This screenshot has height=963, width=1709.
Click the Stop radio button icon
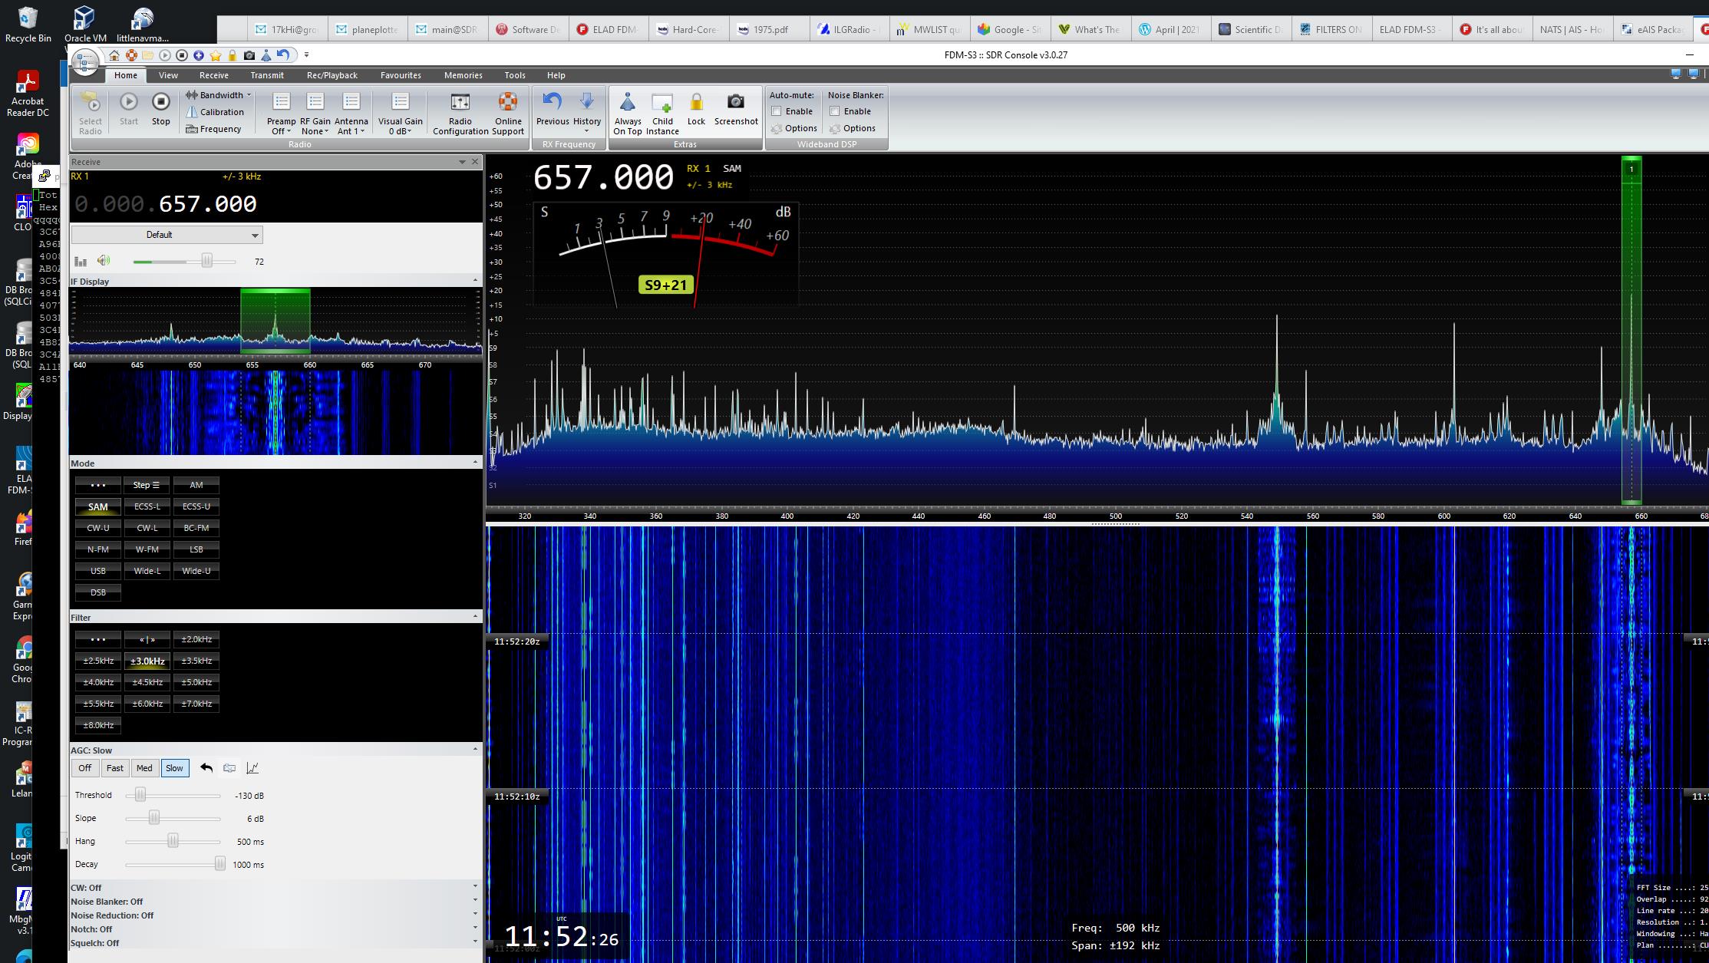tap(160, 102)
